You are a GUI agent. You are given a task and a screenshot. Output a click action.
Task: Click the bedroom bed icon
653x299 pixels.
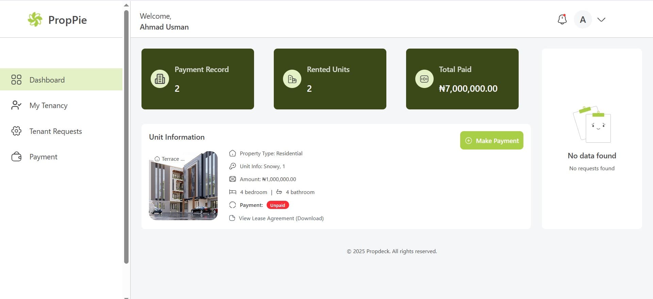pos(233,192)
